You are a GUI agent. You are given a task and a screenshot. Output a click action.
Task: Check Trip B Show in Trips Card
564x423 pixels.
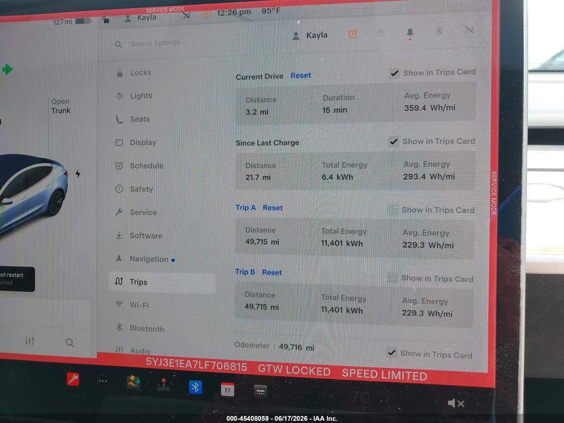[x=392, y=278]
